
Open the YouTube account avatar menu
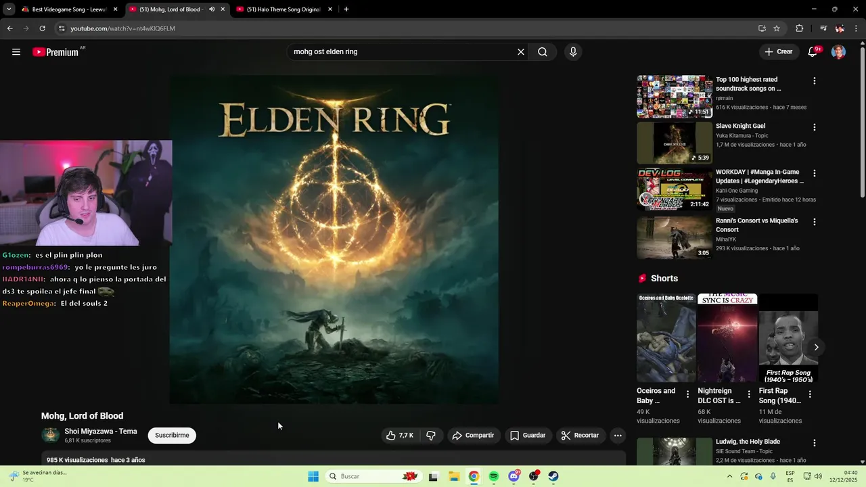click(838, 52)
